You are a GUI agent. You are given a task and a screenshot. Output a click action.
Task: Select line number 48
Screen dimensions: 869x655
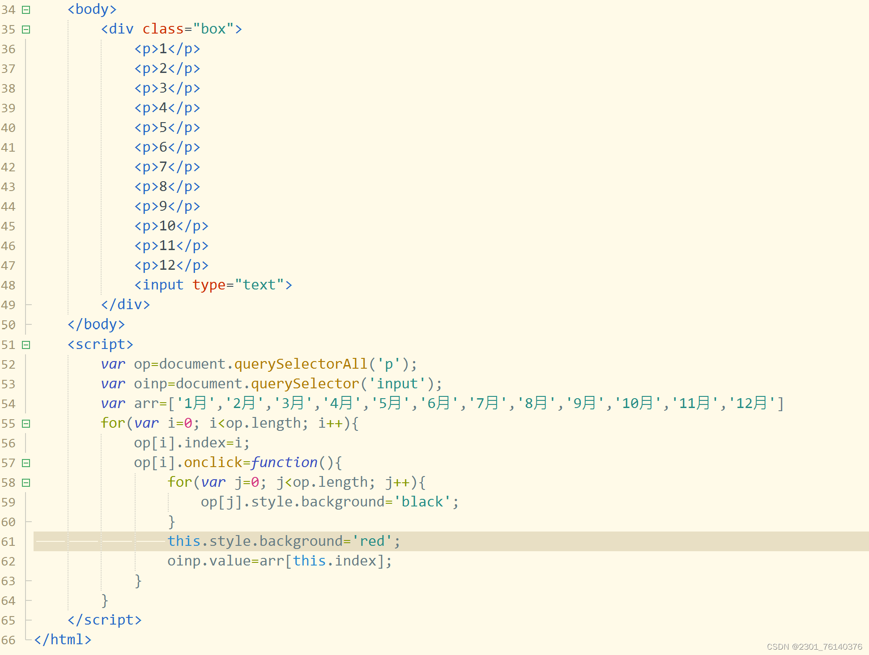[8, 285]
